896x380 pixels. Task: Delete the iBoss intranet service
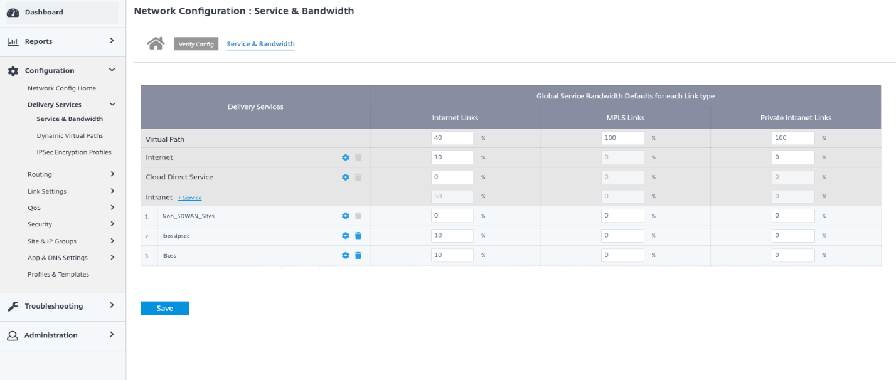point(358,255)
